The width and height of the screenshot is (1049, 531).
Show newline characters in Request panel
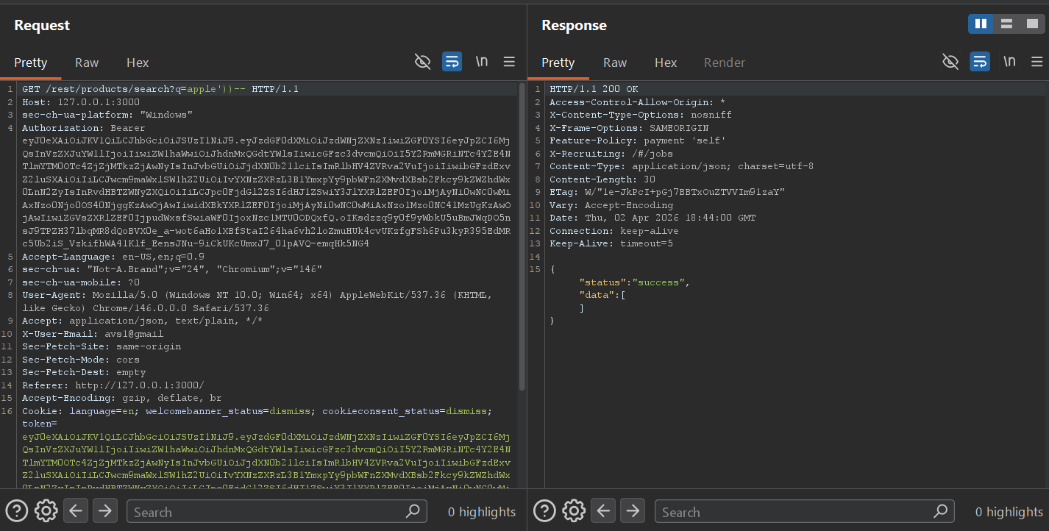pos(481,62)
